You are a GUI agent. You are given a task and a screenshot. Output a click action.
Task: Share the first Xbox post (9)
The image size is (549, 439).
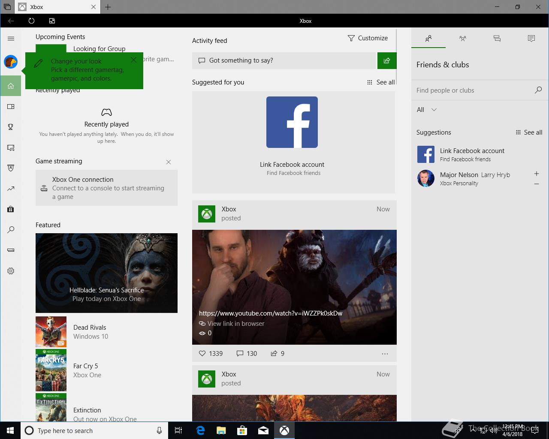click(x=278, y=353)
